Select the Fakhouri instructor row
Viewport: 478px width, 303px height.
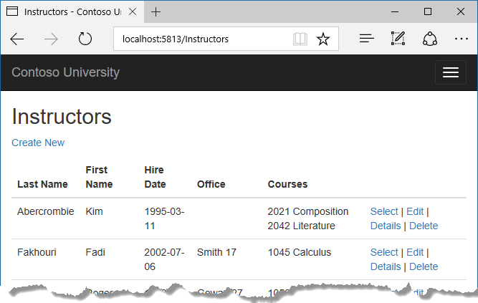click(384, 252)
